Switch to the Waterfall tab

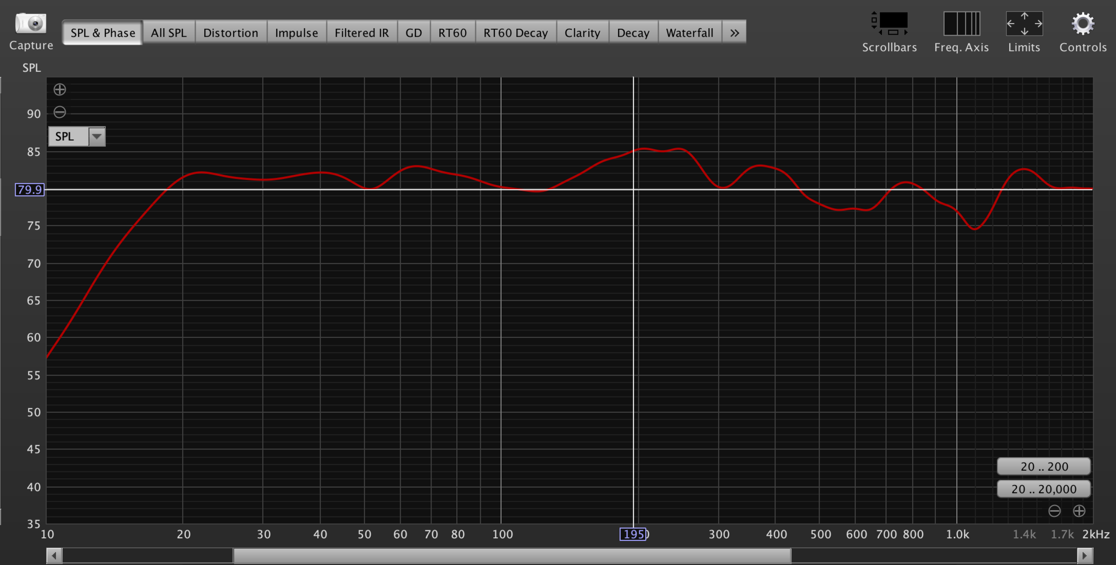tap(689, 32)
